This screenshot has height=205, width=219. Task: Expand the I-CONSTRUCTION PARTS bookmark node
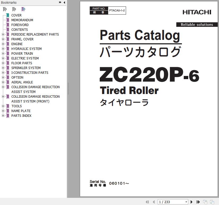3,72
